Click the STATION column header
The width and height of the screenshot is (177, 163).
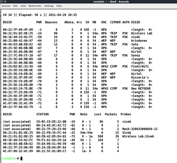tap(42, 114)
